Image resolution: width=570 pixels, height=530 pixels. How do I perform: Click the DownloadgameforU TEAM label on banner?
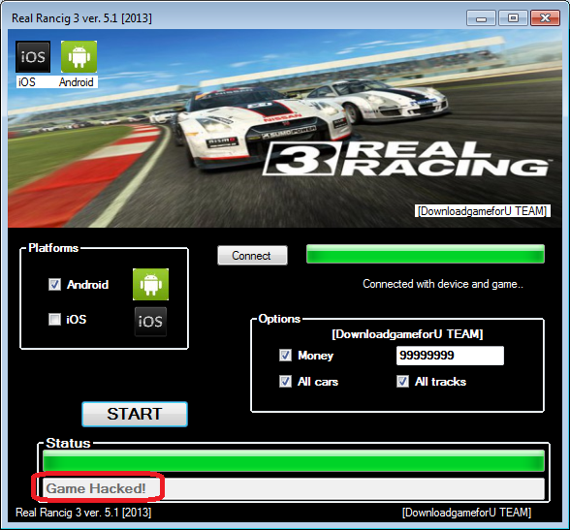(483, 211)
